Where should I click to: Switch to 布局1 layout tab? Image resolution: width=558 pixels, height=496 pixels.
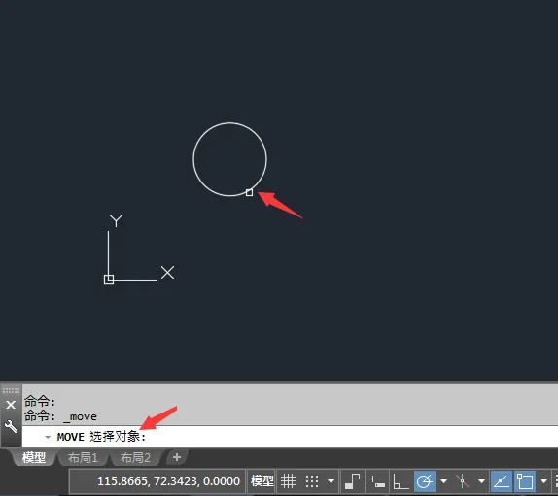pos(83,457)
